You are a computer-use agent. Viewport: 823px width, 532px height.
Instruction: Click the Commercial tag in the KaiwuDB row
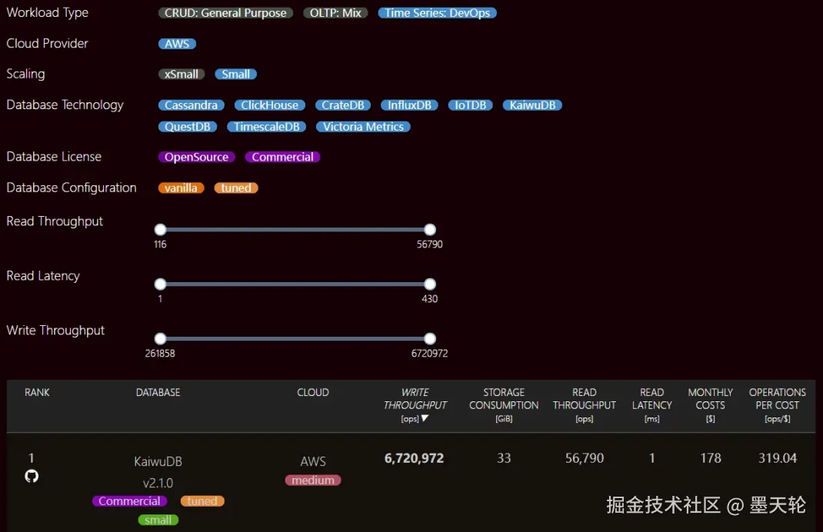click(x=130, y=501)
